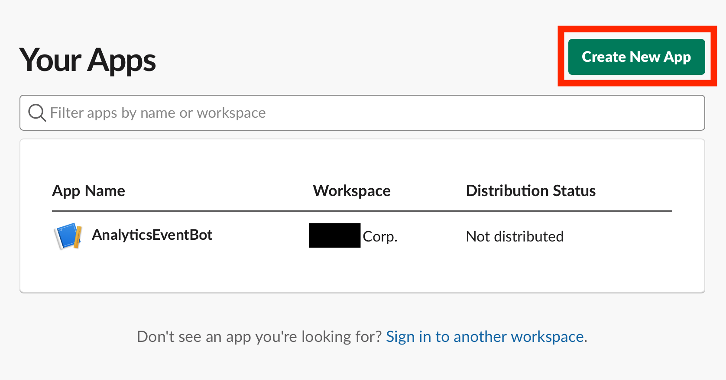
Task: Open the AnalyticsEventBot app entry
Action: click(152, 235)
